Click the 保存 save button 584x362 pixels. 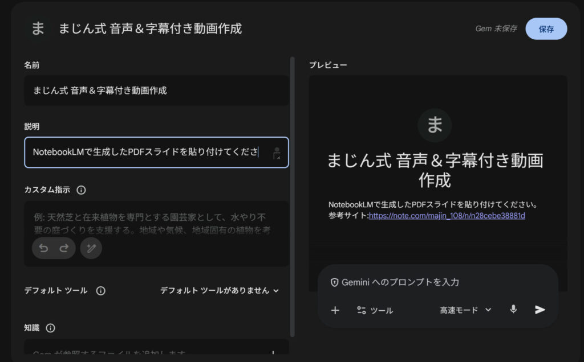click(x=546, y=28)
